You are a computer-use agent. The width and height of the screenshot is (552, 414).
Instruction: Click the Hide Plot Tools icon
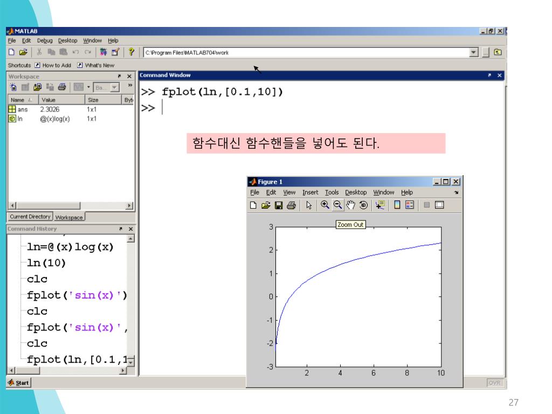coord(427,205)
